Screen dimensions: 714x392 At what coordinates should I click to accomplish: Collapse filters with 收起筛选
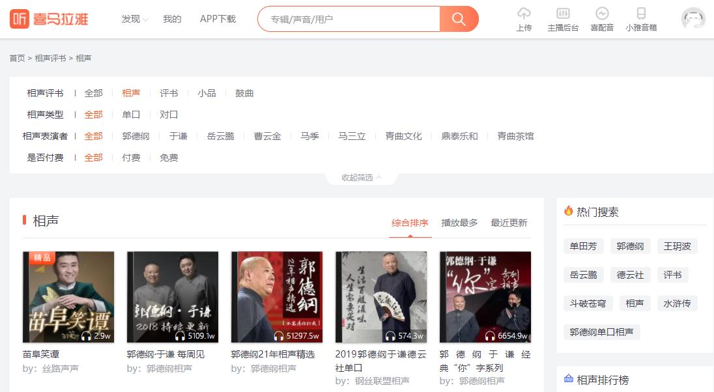362,178
